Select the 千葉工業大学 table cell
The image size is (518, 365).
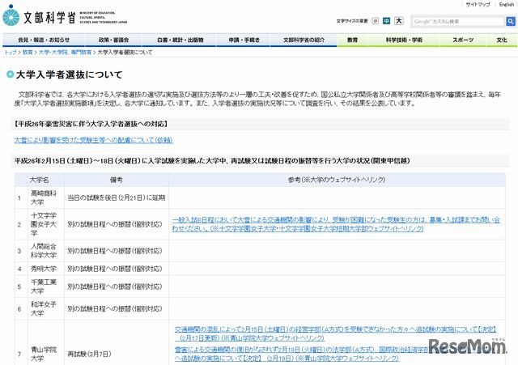pyautogui.click(x=46, y=286)
